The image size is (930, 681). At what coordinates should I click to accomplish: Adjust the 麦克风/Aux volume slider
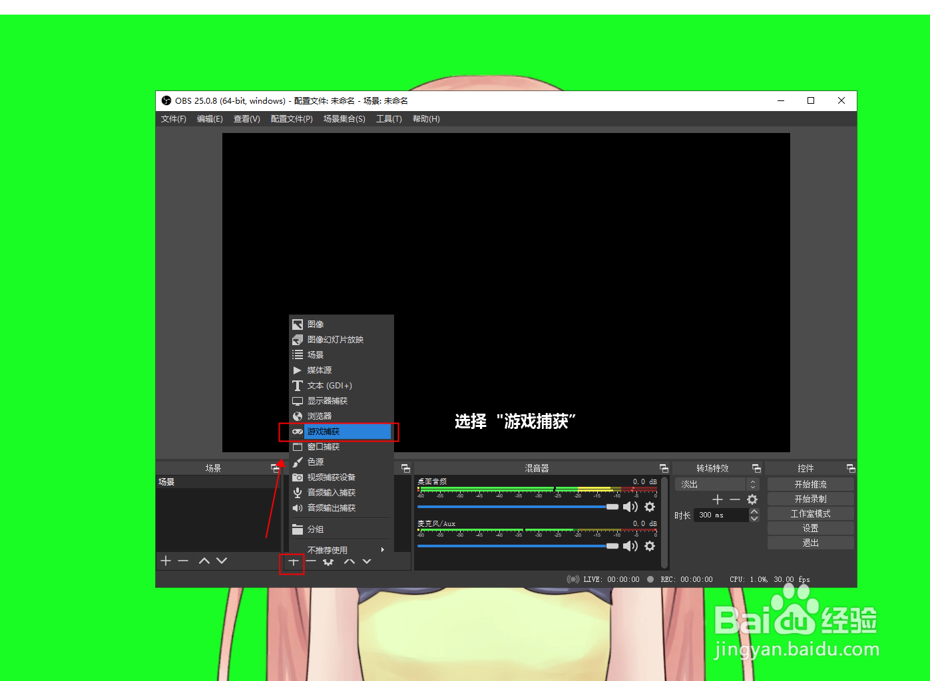tap(518, 546)
